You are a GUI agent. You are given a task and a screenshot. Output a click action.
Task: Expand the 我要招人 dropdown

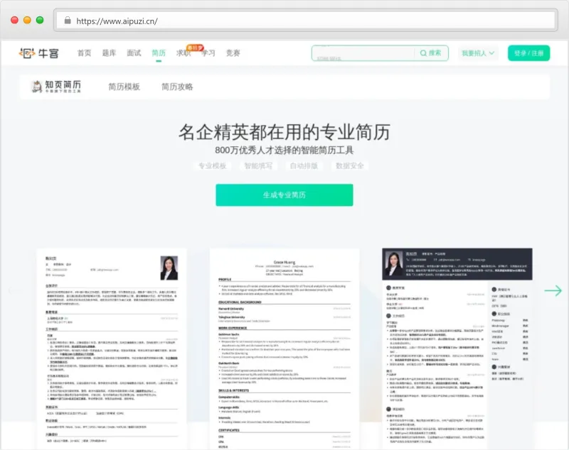point(478,53)
